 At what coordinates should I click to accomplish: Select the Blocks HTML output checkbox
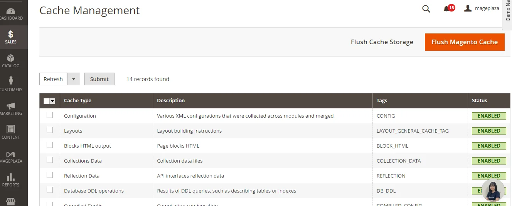pos(50,145)
